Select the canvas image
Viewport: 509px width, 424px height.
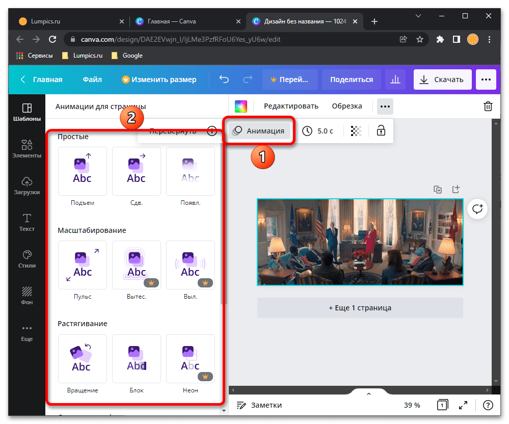[x=360, y=242]
